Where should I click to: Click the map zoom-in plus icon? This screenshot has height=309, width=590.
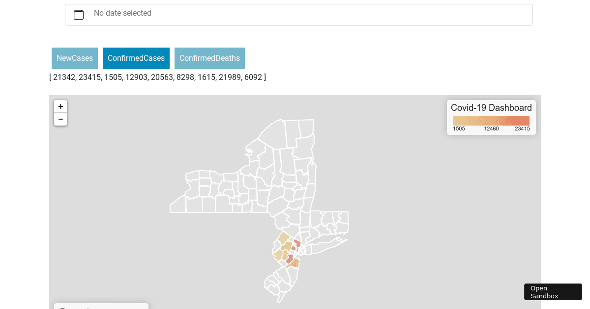pyautogui.click(x=60, y=106)
